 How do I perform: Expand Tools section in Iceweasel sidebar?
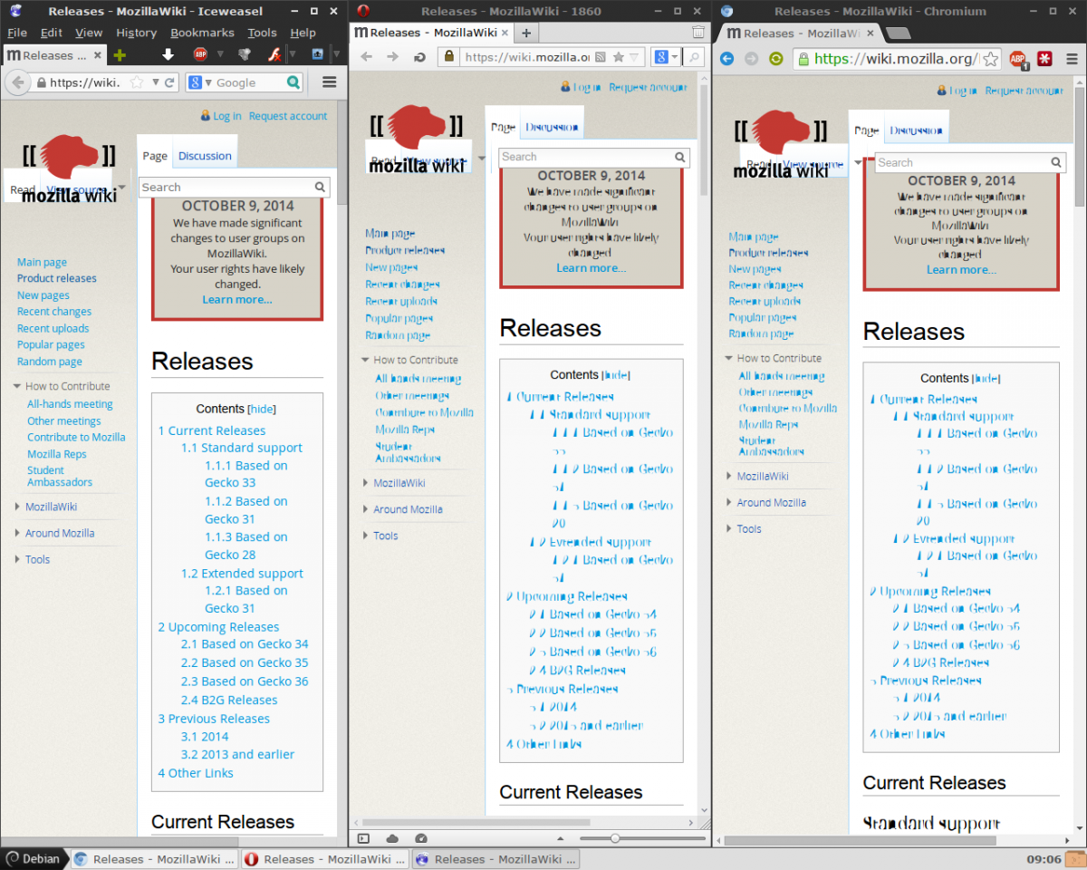17,559
